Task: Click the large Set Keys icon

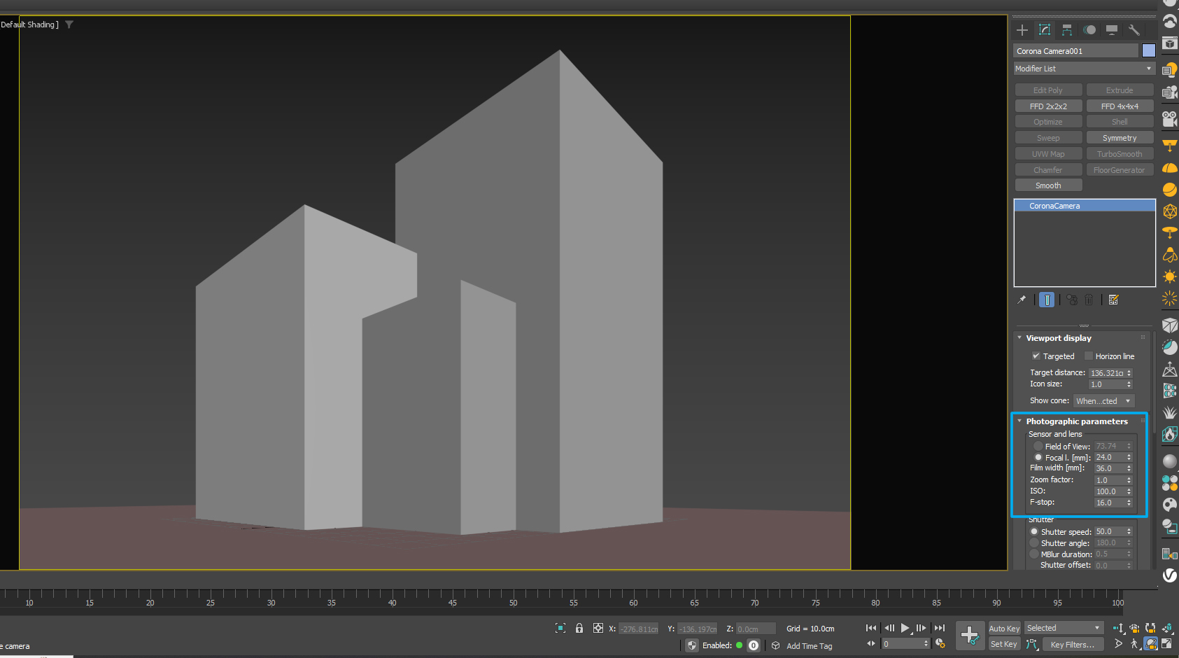Action: pyautogui.click(x=970, y=636)
